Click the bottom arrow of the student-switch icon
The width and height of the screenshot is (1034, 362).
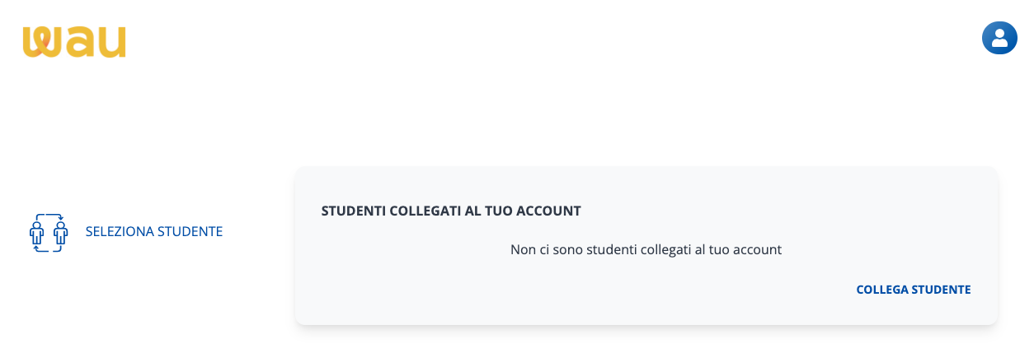48,248
